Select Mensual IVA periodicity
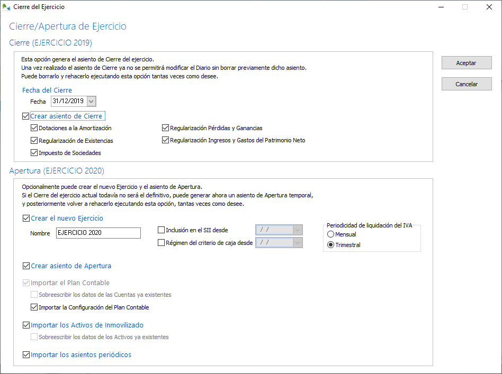The width and height of the screenshot is (502, 374). pos(331,234)
